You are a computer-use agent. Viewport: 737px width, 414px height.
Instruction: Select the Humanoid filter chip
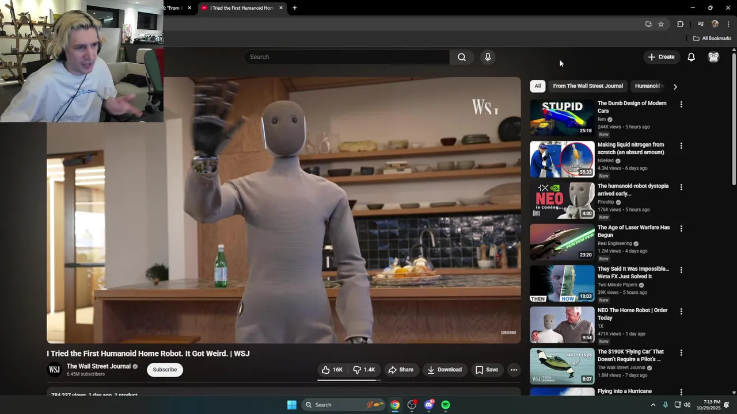[648, 86]
